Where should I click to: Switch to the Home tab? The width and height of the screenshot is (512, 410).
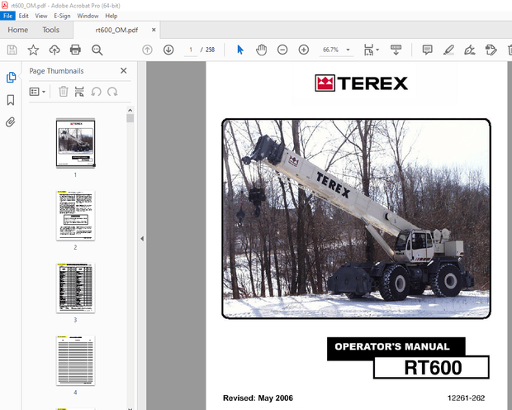[18, 30]
